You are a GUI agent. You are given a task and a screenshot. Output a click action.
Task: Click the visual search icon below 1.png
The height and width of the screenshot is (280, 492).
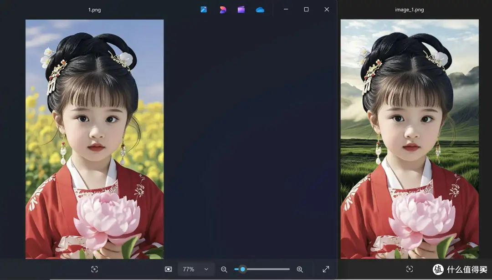(94, 269)
